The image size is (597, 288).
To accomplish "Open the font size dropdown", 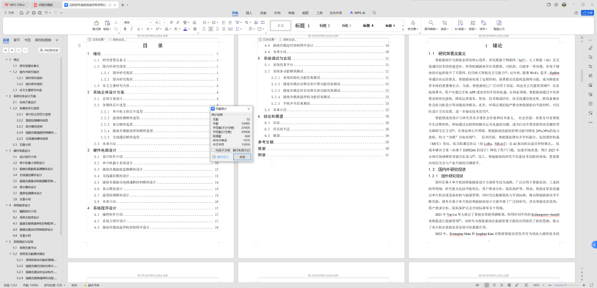I will (x=166, y=22).
